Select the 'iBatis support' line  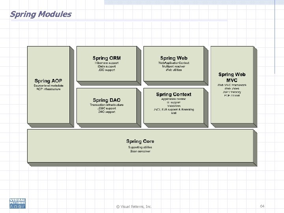pos(106,67)
